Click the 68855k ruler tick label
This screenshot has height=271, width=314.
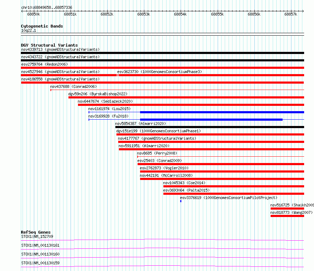[217, 14]
